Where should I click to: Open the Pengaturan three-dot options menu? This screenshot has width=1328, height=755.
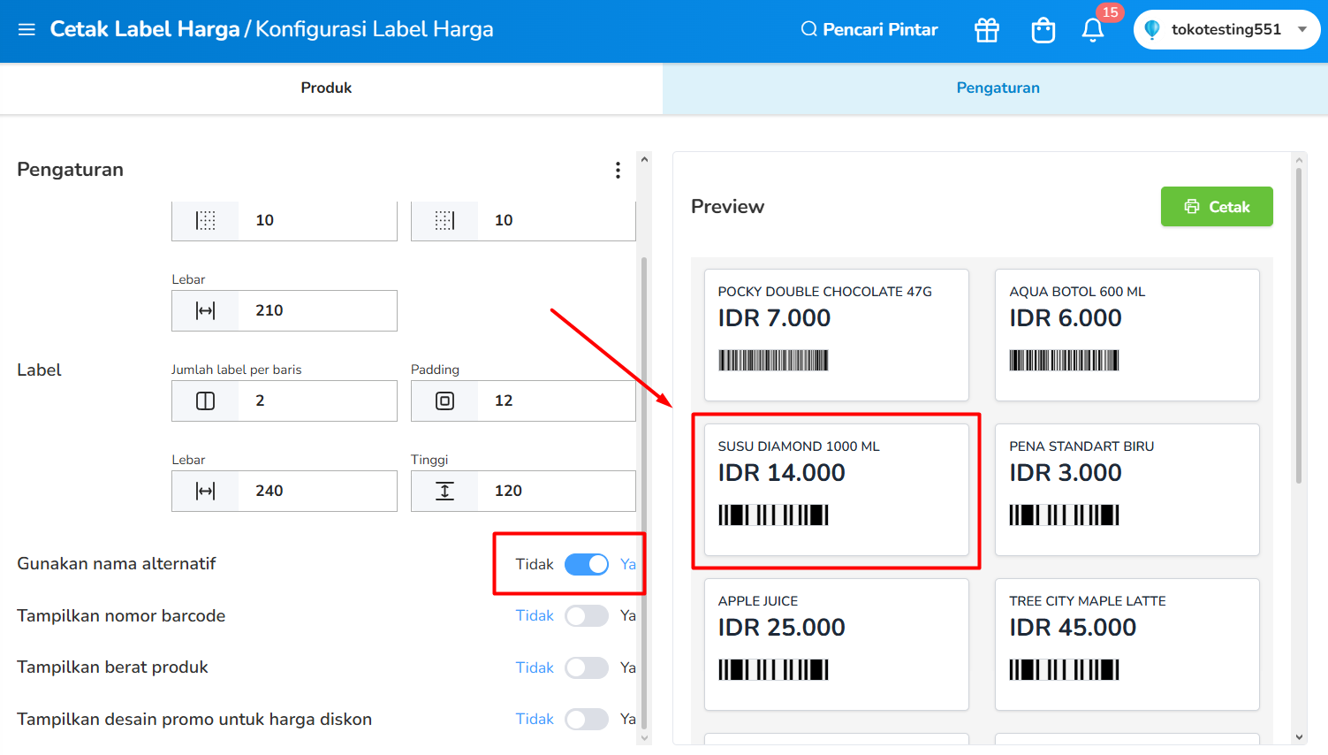pyautogui.click(x=618, y=170)
